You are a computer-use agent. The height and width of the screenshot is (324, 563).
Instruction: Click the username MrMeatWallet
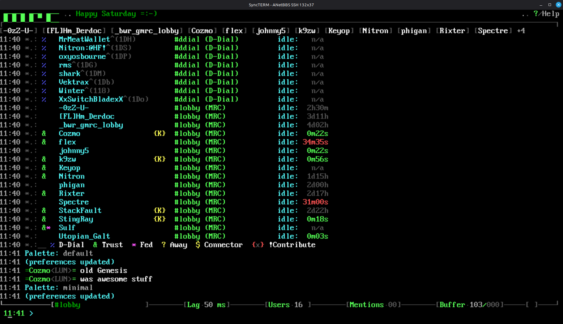pos(84,39)
